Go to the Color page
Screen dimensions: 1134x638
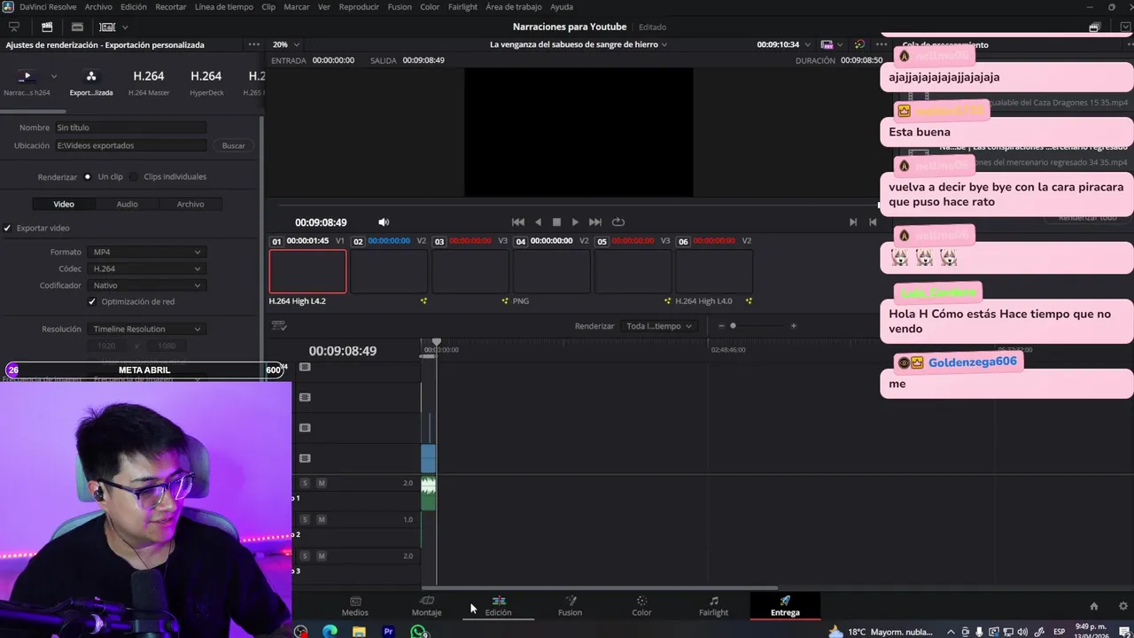(x=641, y=606)
